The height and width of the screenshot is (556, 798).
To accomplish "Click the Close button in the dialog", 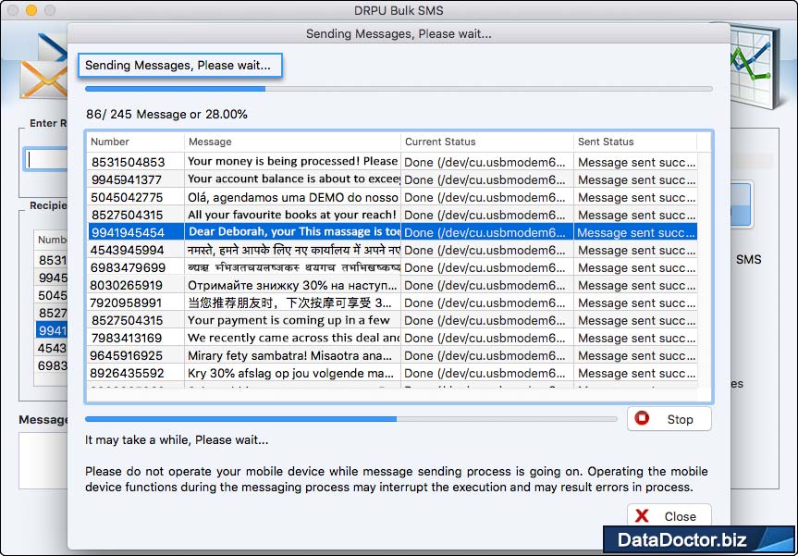I will coord(669,516).
